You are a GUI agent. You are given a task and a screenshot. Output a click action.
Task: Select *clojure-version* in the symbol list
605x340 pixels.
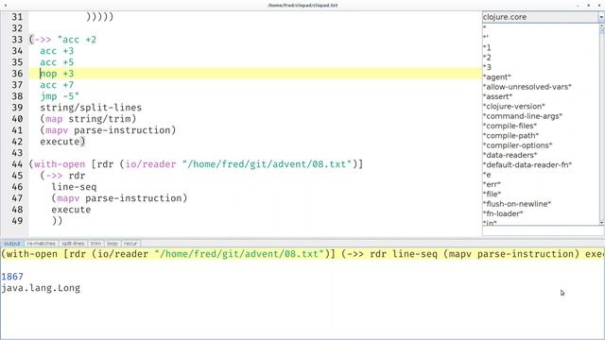point(514,107)
